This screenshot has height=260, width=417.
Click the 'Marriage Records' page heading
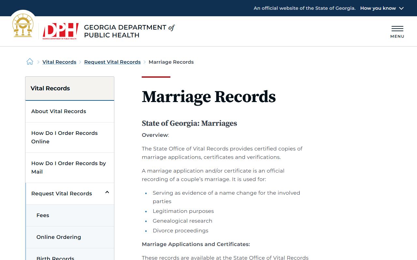pos(209,97)
